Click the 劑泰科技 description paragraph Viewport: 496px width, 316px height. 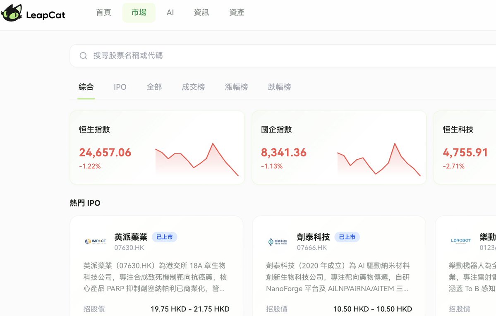click(338, 277)
